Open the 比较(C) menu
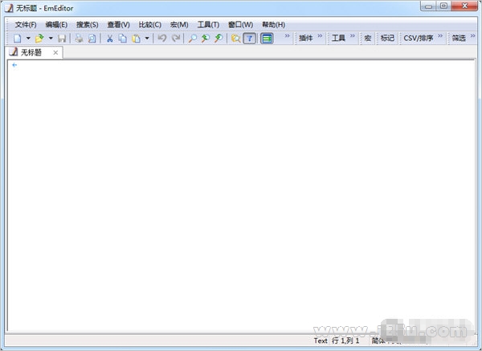482x351 pixels. tap(150, 25)
